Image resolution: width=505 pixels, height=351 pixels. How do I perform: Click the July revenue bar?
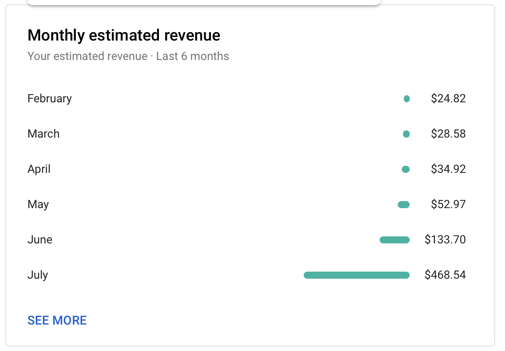[x=357, y=275]
